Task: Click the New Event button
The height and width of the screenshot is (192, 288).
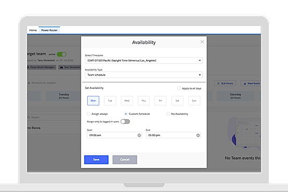Action: tap(251, 83)
